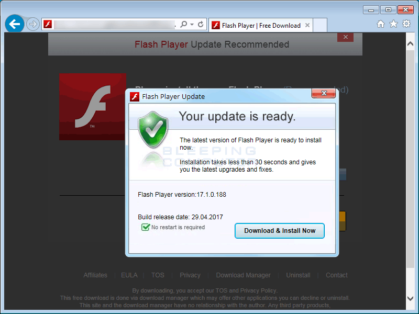Open the Download Manager footer link
This screenshot has height=314, width=419.
[243, 275]
